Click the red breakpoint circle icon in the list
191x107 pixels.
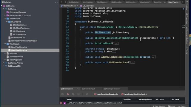point(61,103)
